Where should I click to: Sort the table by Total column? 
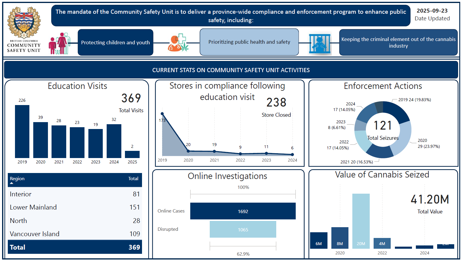pos(133,179)
